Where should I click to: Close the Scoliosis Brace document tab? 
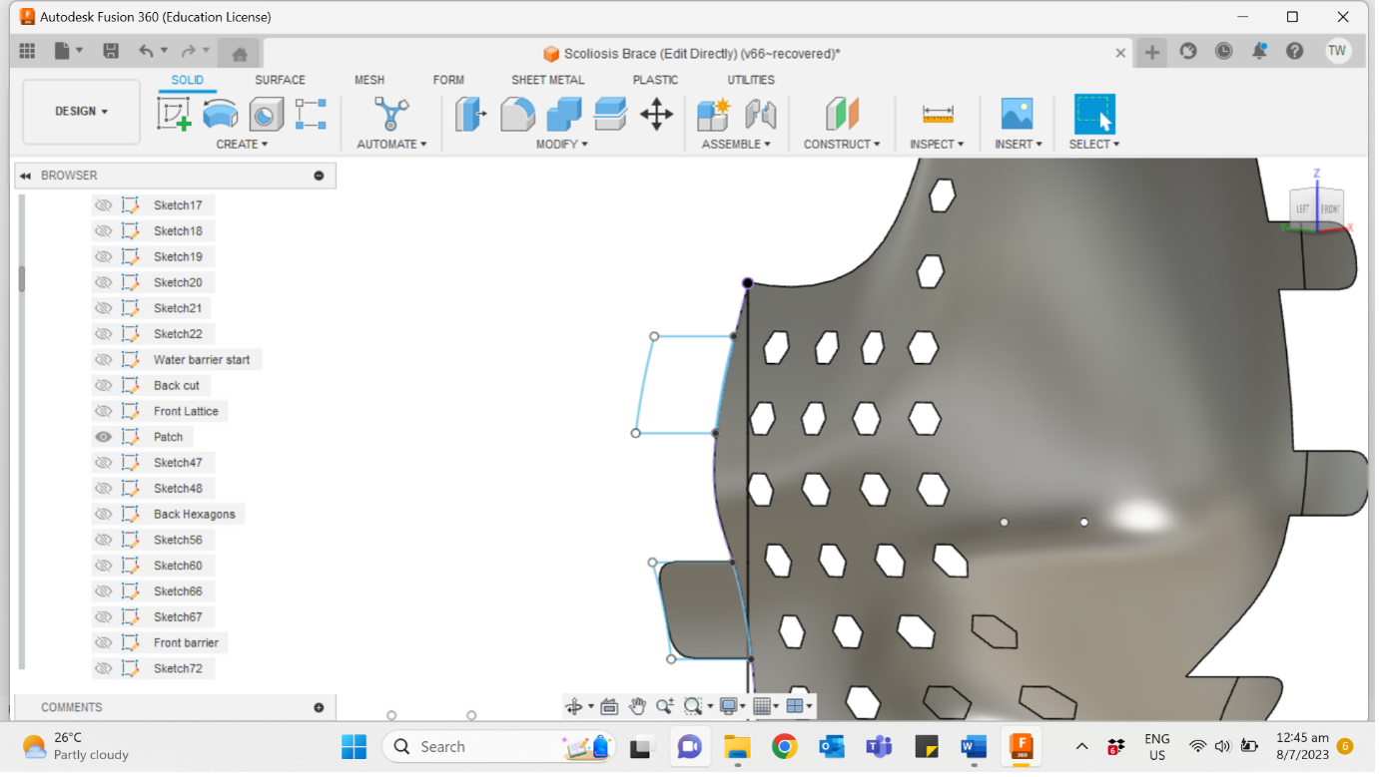point(1120,54)
